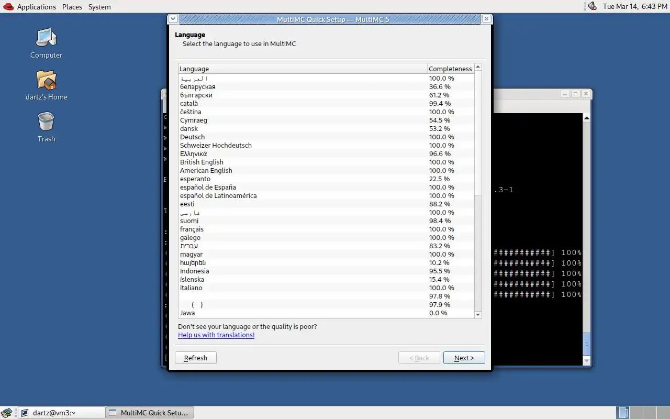The width and height of the screenshot is (670, 419).
Task: Click the Next button
Action: 464,358
